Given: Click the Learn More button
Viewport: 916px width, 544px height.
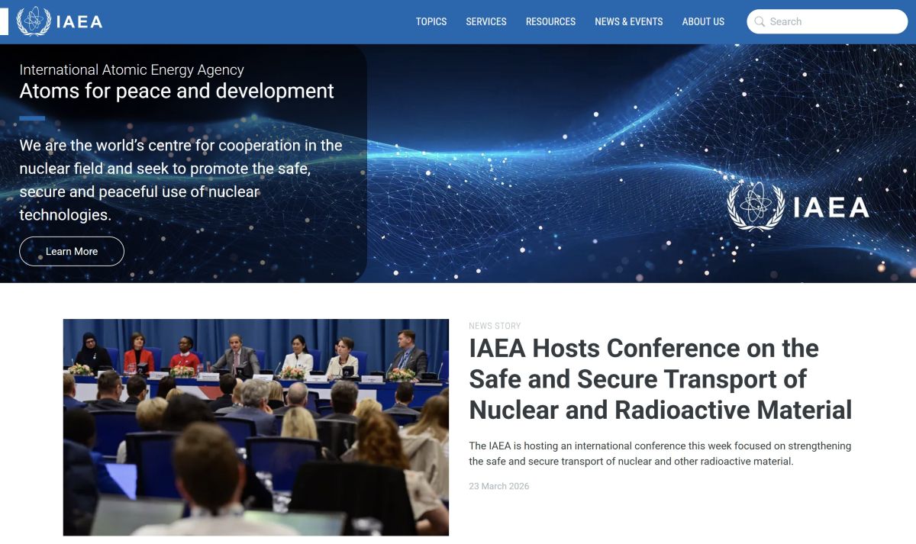Looking at the screenshot, I should (72, 251).
